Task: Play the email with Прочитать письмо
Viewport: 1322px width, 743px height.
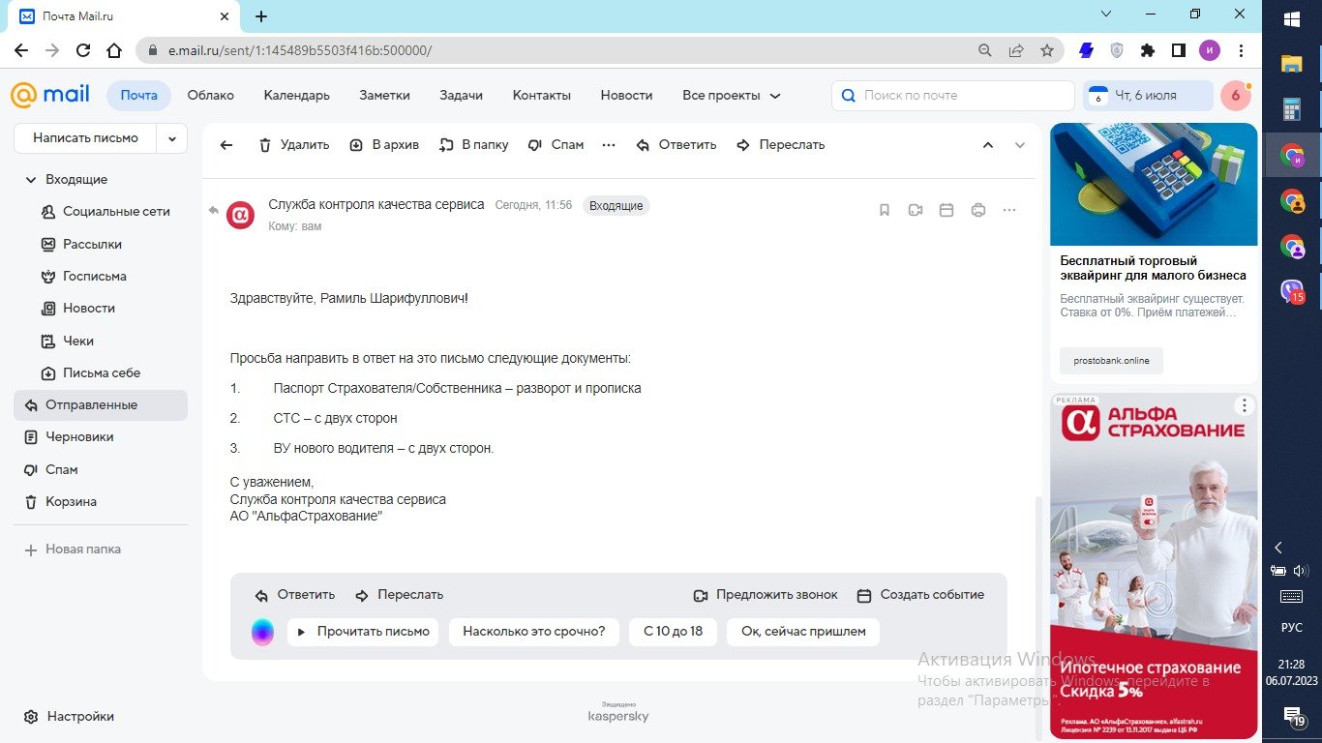Action: pyautogui.click(x=363, y=632)
